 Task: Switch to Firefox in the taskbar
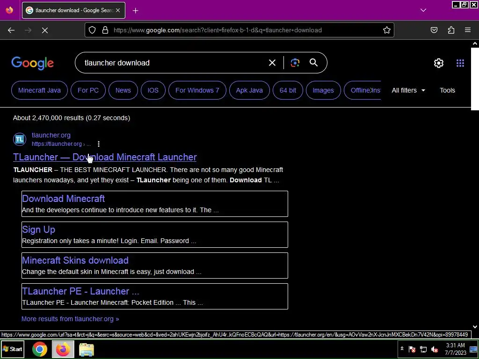point(63,350)
